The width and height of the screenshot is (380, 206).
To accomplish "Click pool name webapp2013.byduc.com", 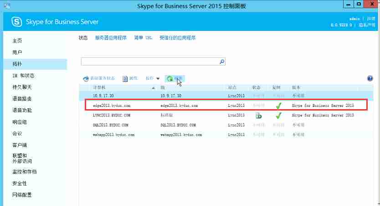I will [x=181, y=135].
